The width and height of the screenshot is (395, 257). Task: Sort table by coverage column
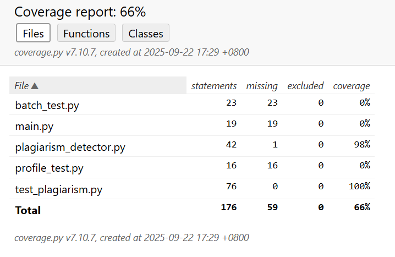[352, 86]
